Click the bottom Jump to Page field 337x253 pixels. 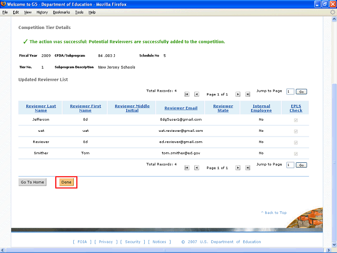click(290, 165)
